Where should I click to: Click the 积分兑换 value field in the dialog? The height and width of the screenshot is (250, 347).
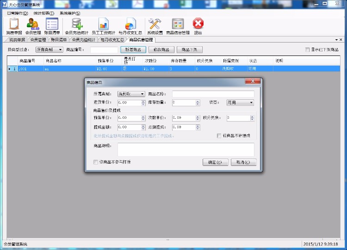pyautogui.click(x=239, y=118)
